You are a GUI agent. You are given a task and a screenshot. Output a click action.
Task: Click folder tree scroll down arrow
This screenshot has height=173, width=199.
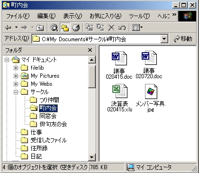pyautogui.click(x=91, y=157)
